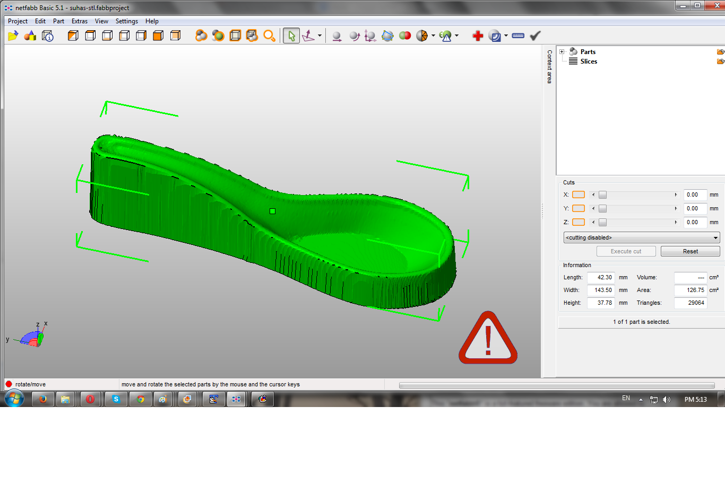Screen dimensions: 725x477
Task: Select the orange-top cube view icon
Action: (90, 36)
